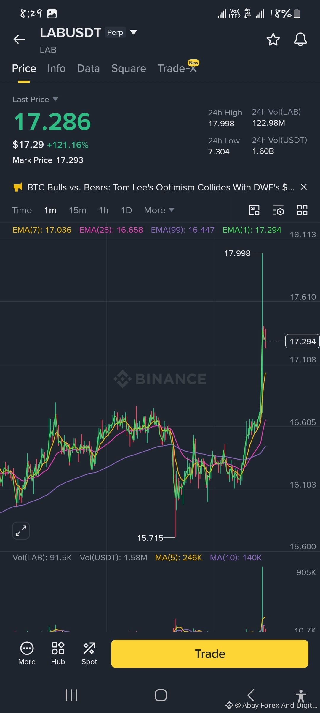This screenshot has width=320, height=713.
Task: Switch to Spot trading icon
Action: point(89,654)
